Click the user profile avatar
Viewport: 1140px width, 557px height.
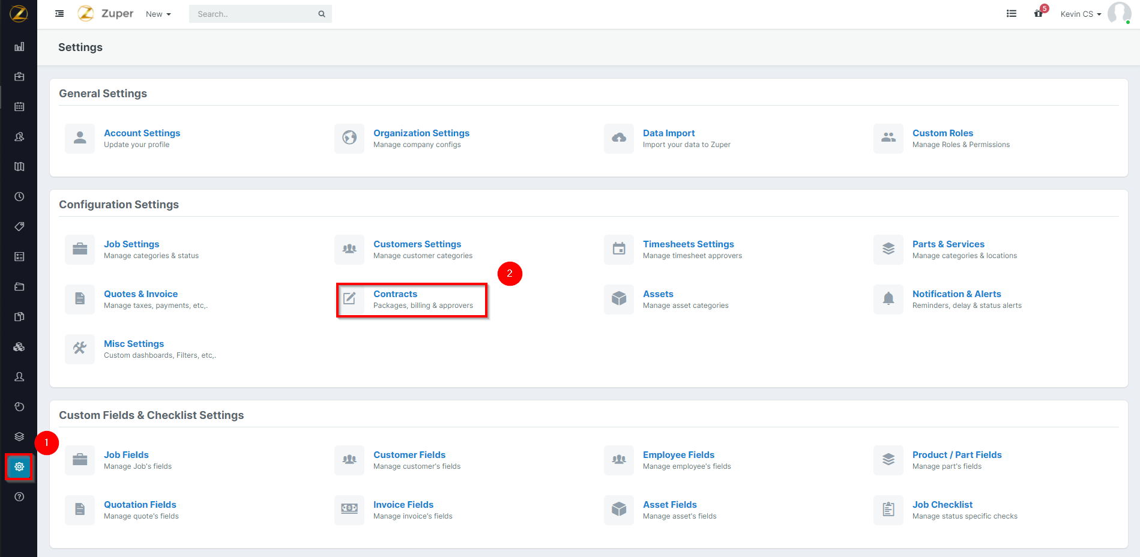pos(1119,13)
